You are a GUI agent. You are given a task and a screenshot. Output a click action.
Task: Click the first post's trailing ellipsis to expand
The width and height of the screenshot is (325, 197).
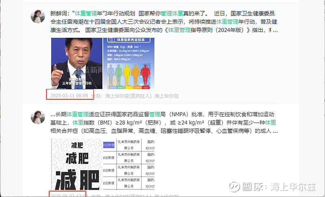coord(275,30)
